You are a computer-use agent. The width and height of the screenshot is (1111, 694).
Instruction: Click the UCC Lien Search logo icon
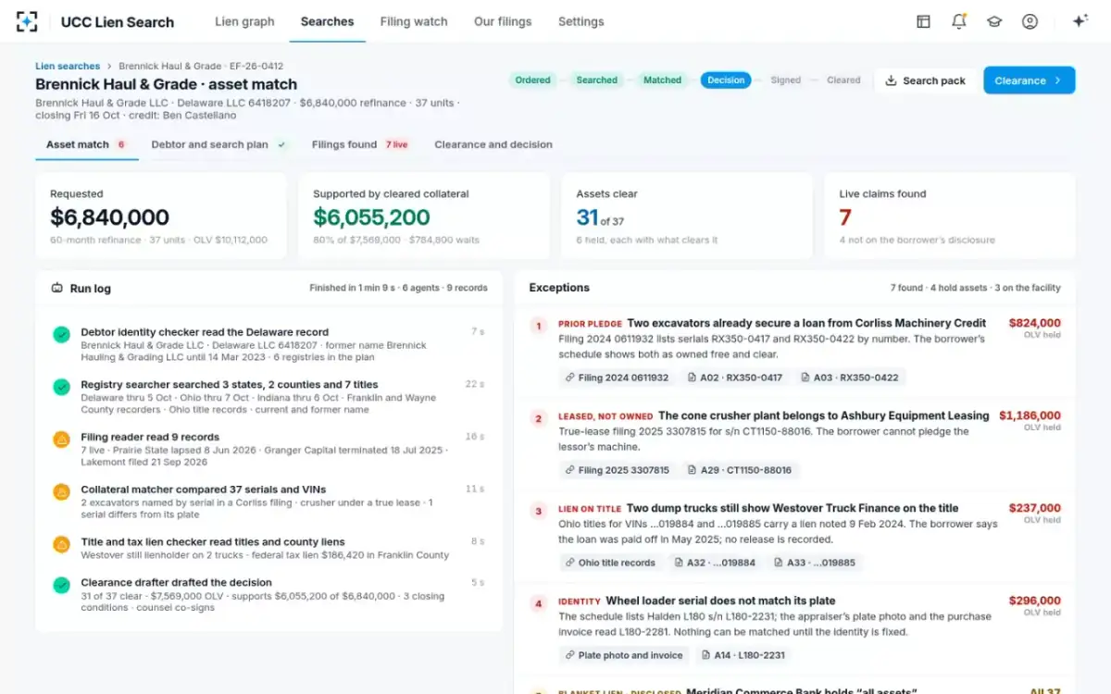27,21
